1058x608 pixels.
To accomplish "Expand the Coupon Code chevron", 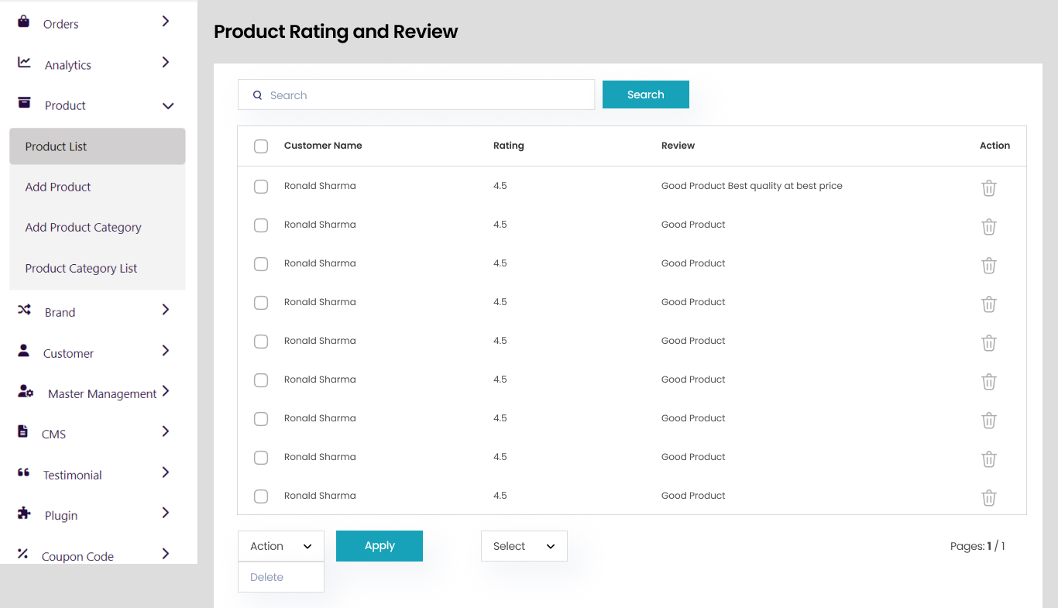I will coord(166,554).
